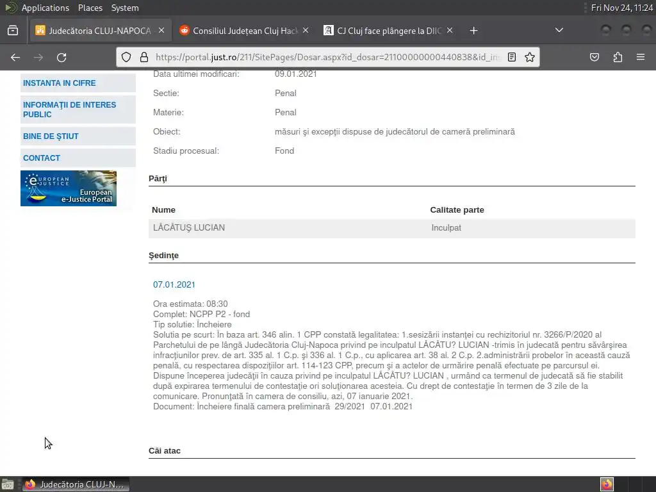656x492 pixels.
Task: Switch to CJ Cluj face plângere tab
Action: tap(389, 31)
